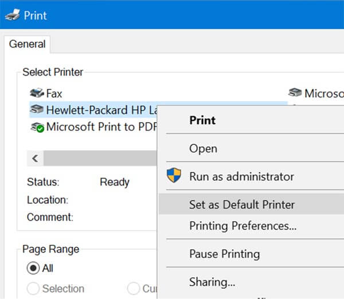
Task: Select Pause Printing from the menu
Action: pos(251,254)
